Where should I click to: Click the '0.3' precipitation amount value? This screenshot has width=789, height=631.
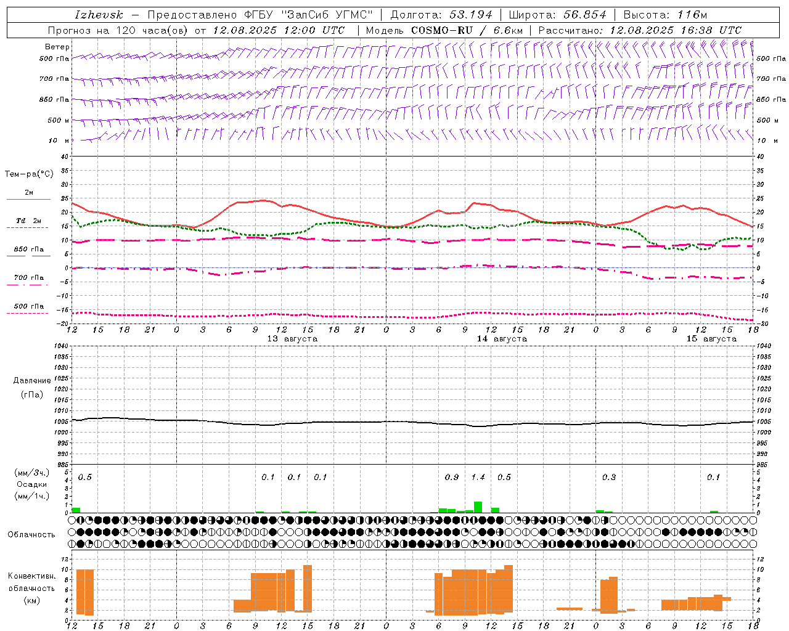(x=609, y=477)
